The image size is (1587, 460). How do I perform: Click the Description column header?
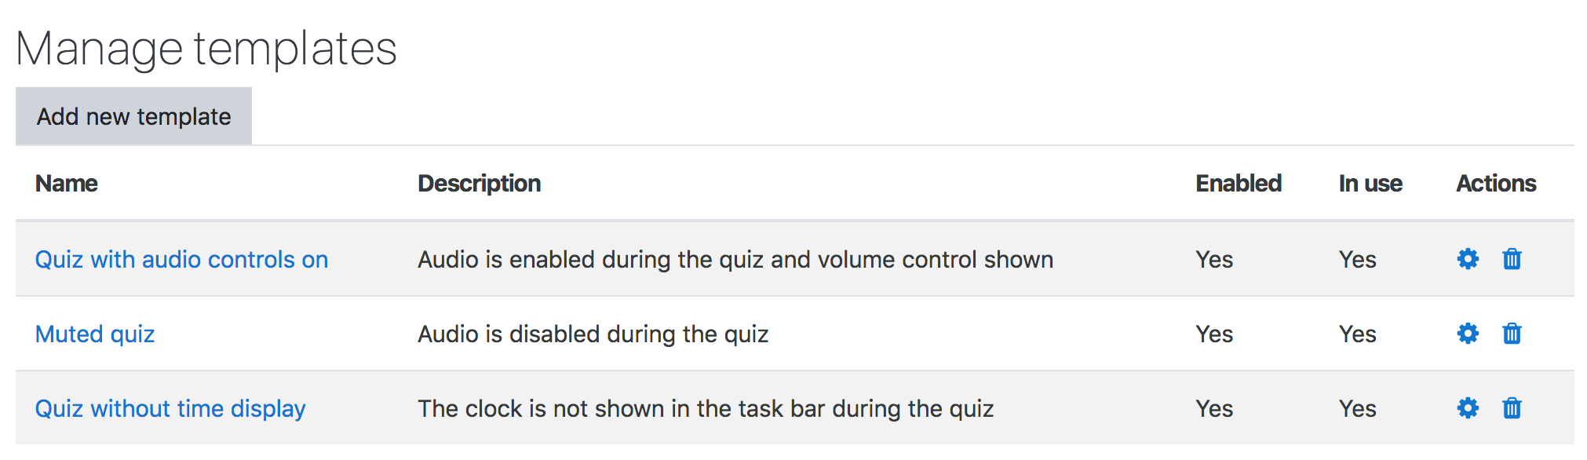[x=479, y=184]
